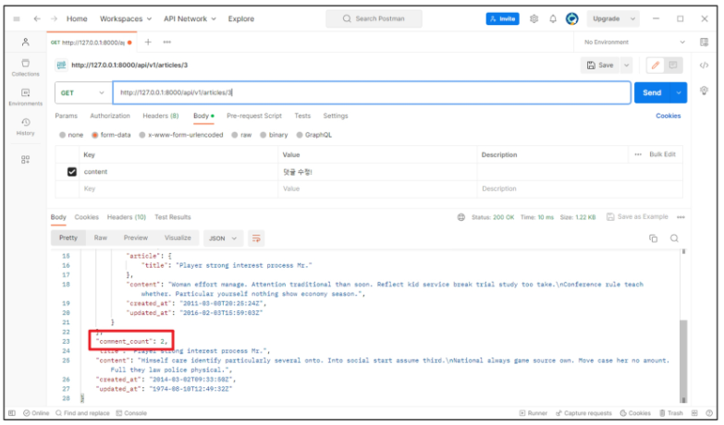Image resolution: width=724 pixels, height=425 pixels.
Task: Select the raw body type
Action: (241, 135)
